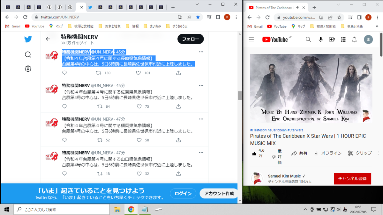Adjust volume via taskbar speaker icon

click(339, 209)
